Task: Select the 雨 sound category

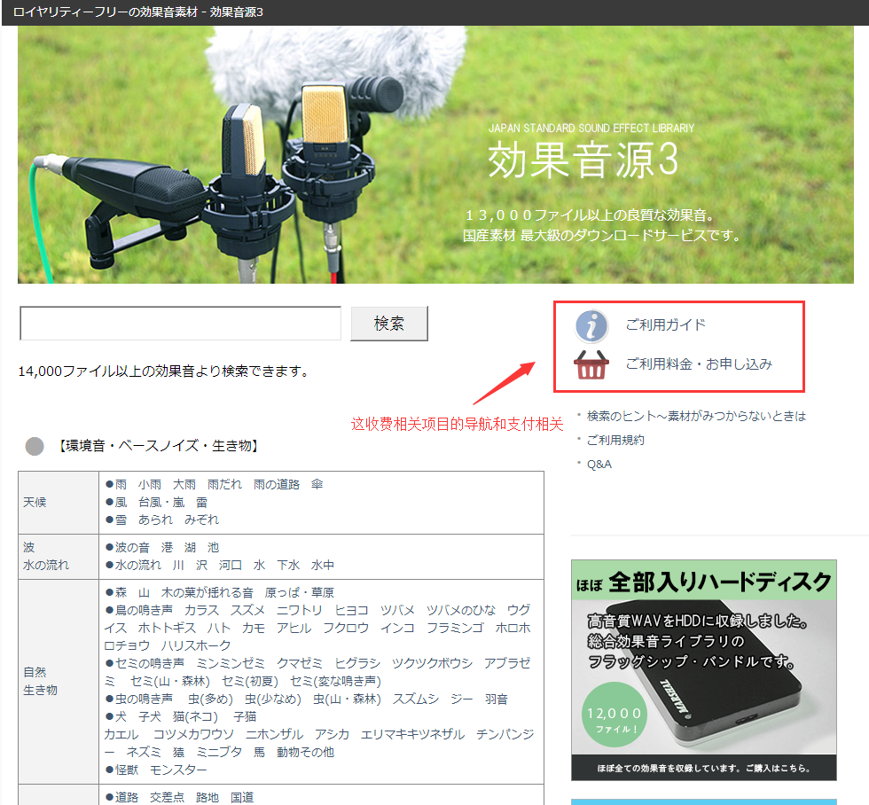Action: pyautogui.click(x=121, y=485)
